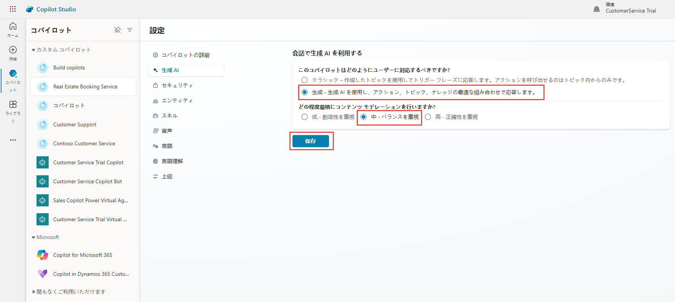
Task: Click the 設定 page title
Action: (157, 30)
